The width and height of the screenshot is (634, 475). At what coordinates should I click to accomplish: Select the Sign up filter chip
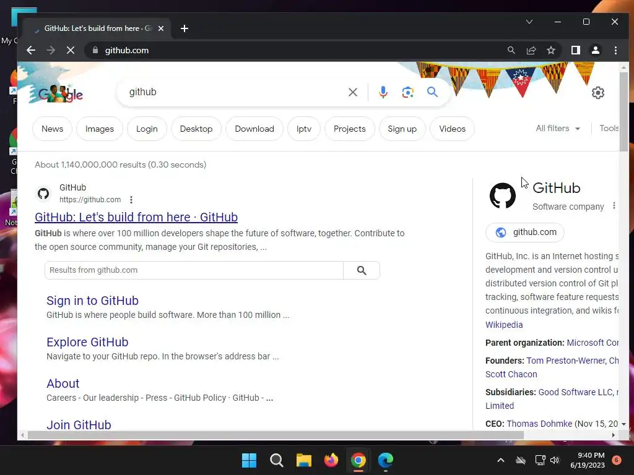click(x=402, y=129)
